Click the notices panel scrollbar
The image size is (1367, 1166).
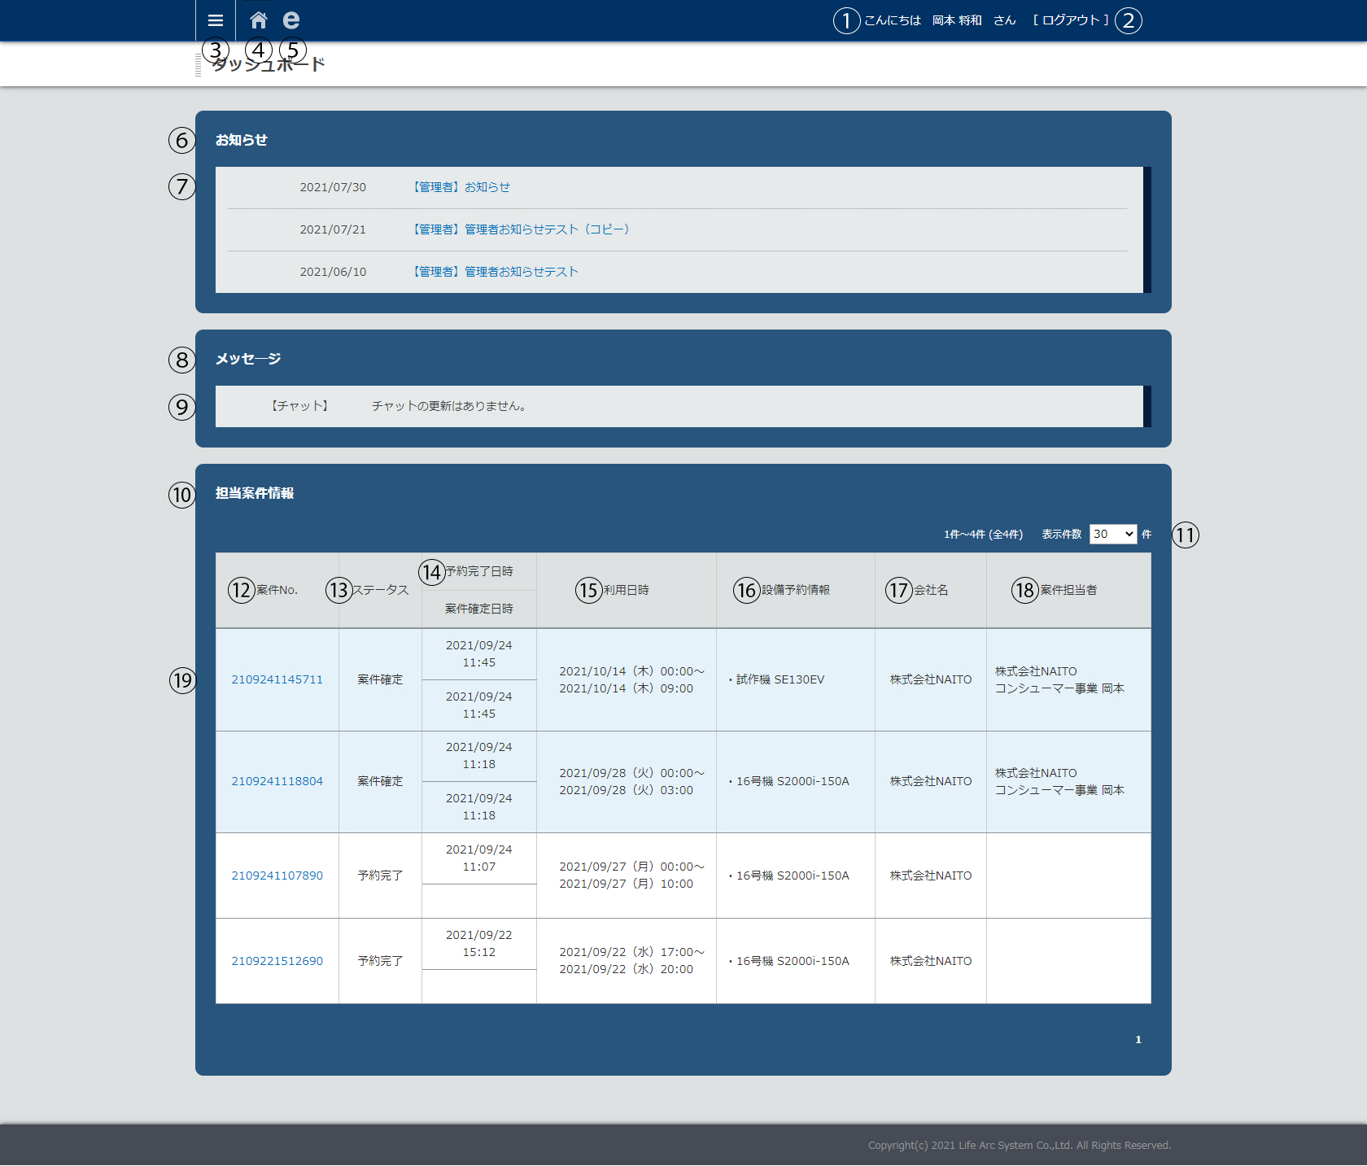[1146, 229]
